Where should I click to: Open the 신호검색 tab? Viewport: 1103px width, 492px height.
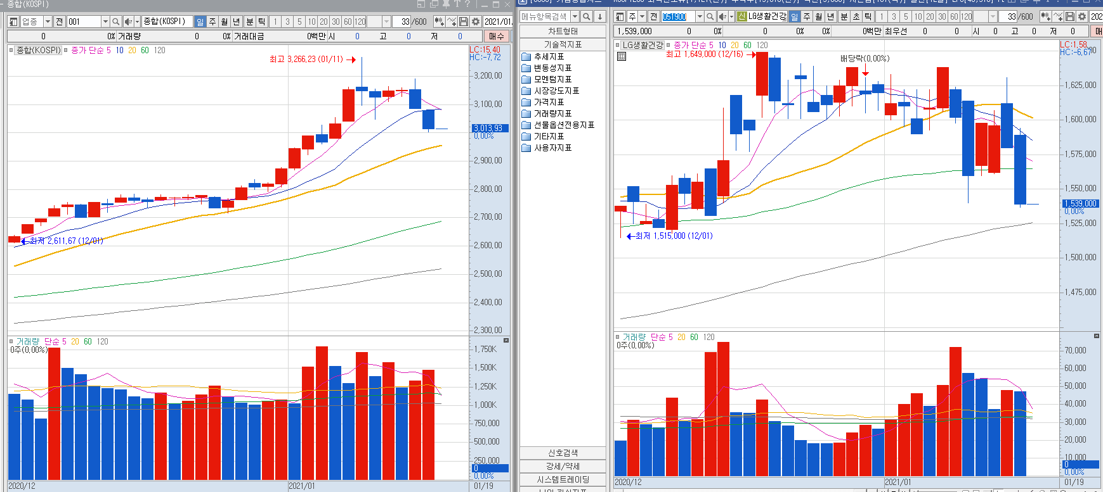pyautogui.click(x=563, y=453)
